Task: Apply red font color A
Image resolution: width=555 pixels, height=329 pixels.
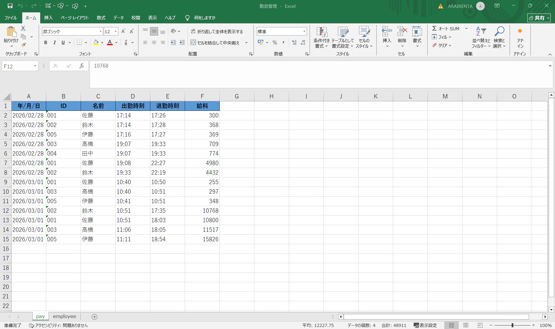Action: (x=110, y=42)
